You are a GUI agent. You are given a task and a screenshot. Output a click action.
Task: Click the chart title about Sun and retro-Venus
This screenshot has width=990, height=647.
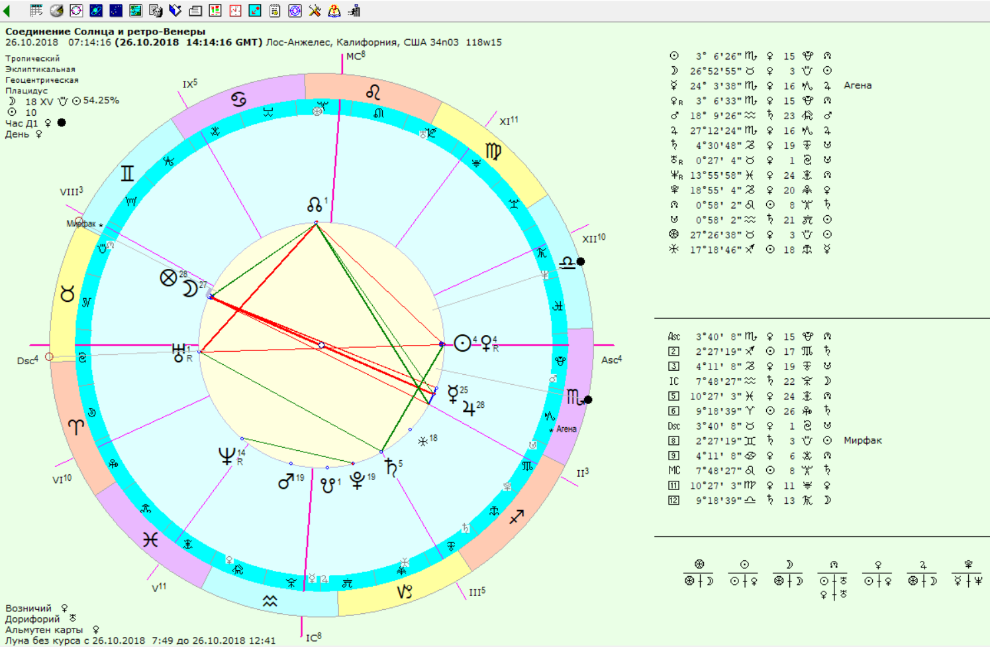click(x=105, y=31)
